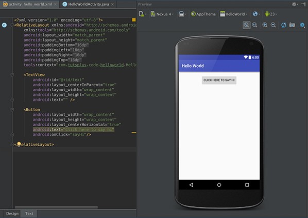The width and height of the screenshot is (308, 218).
Task: Click the Wi-Fi status icon in preview
Action: 246,57
